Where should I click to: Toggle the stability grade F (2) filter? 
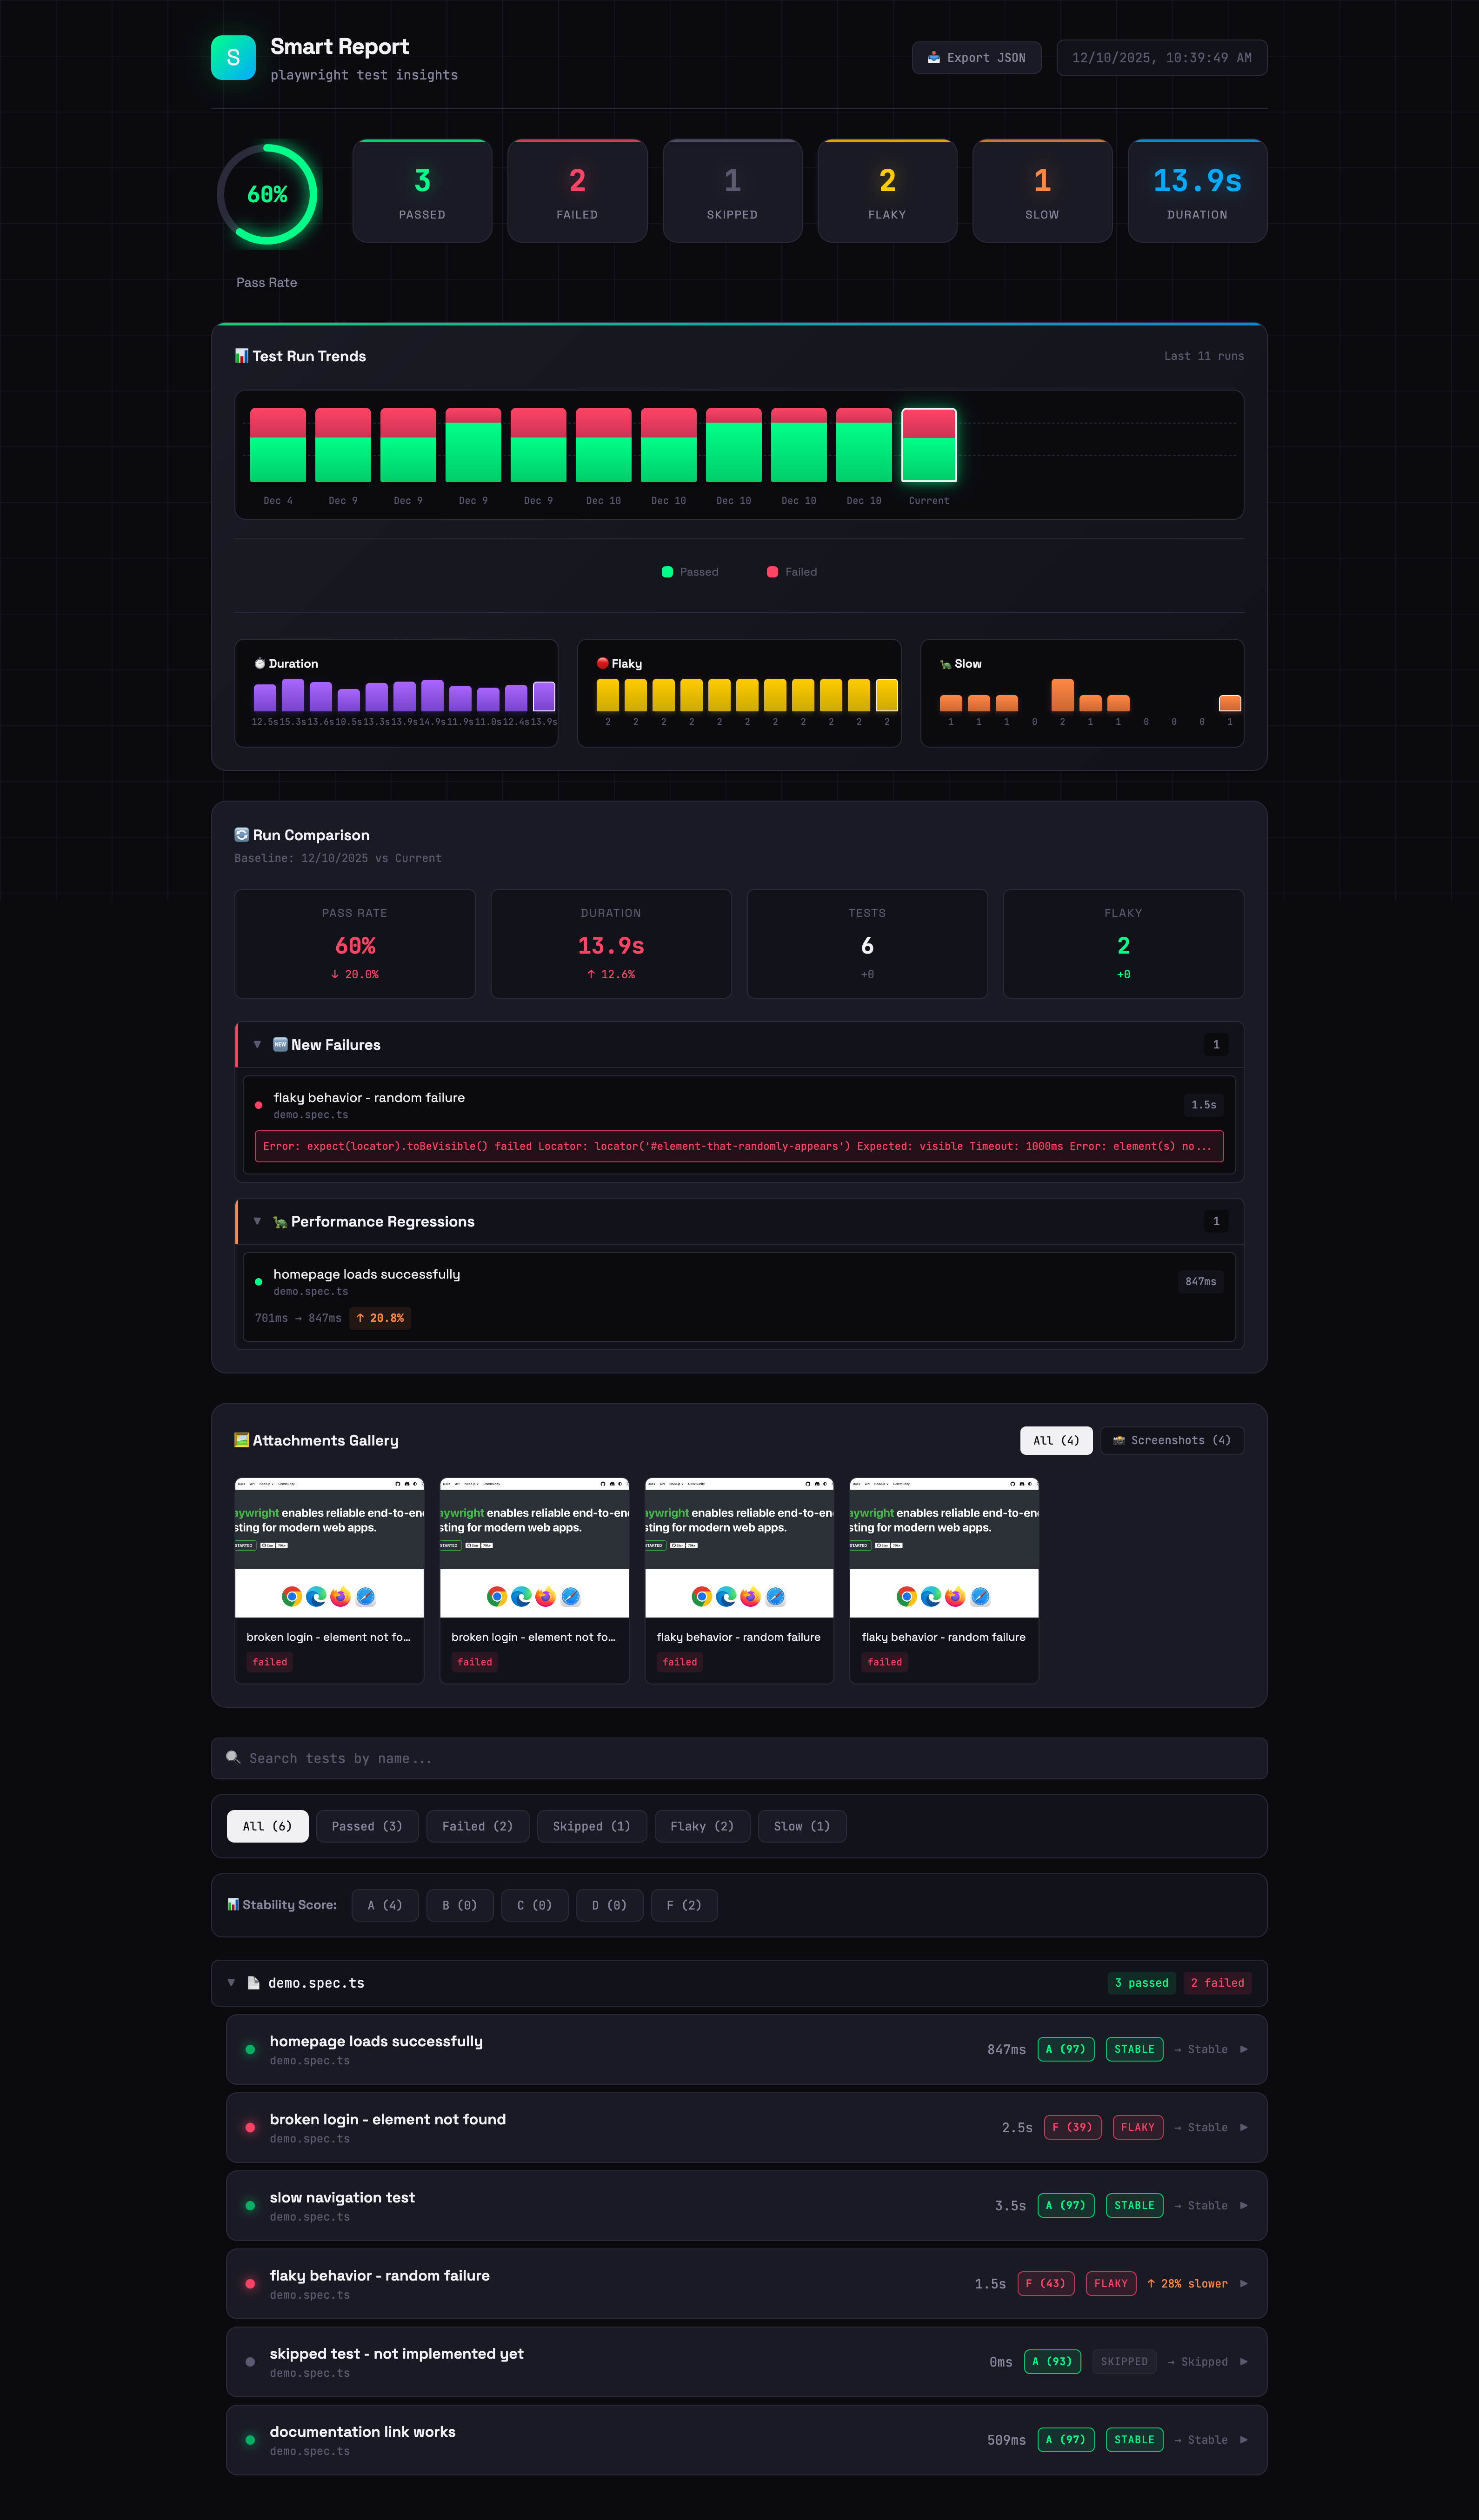pyautogui.click(x=683, y=1905)
